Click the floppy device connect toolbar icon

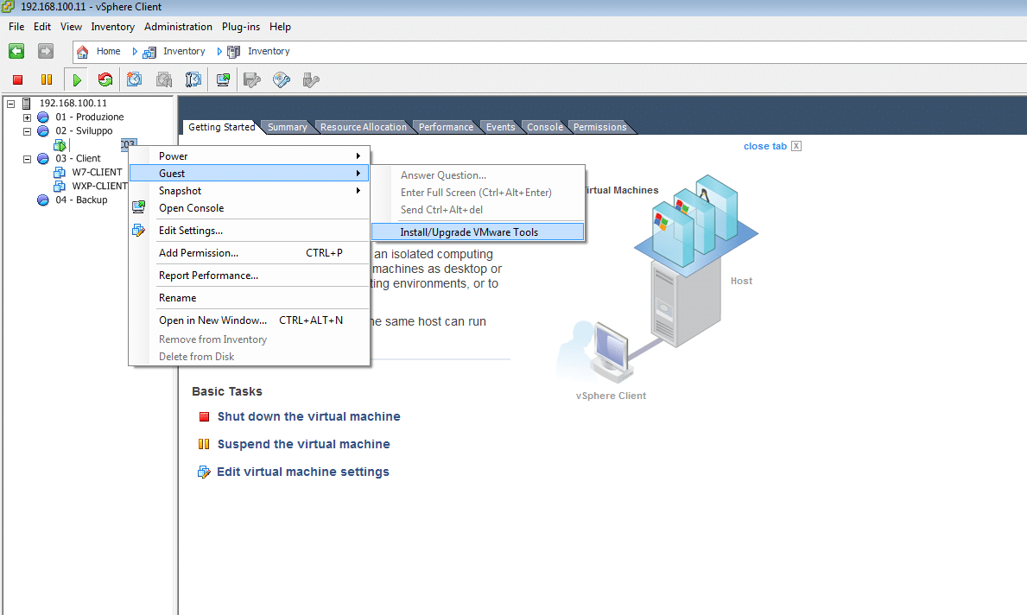[x=252, y=80]
